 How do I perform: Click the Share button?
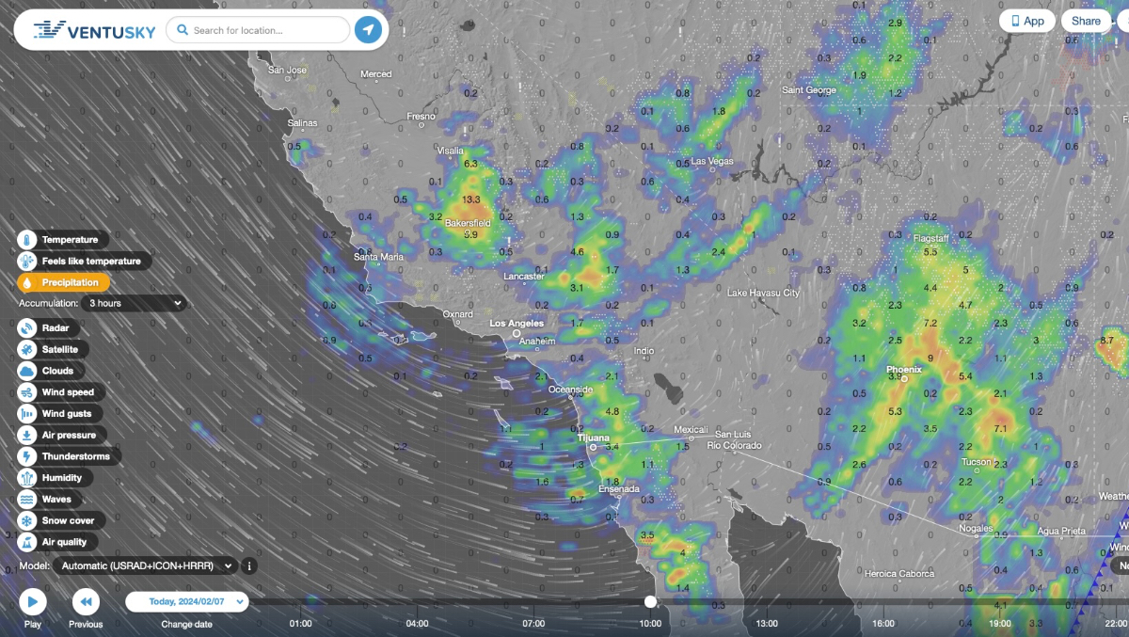click(x=1086, y=21)
